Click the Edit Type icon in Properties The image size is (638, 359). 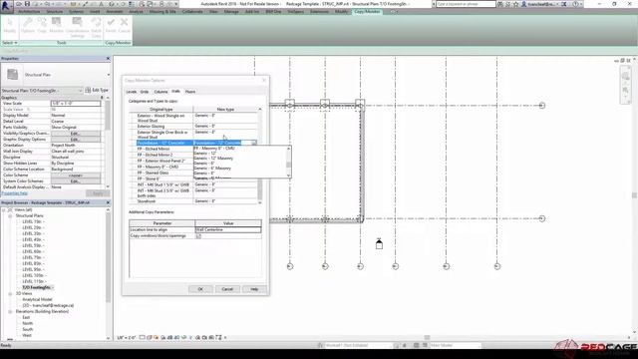click(x=88, y=90)
